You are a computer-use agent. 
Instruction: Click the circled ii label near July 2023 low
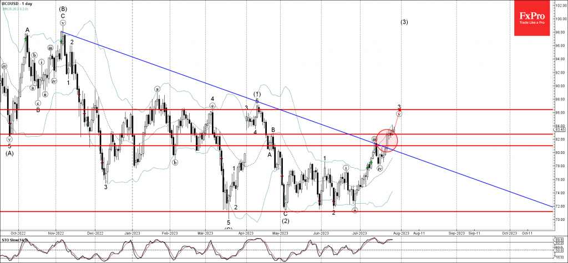pyautogui.click(x=354, y=210)
